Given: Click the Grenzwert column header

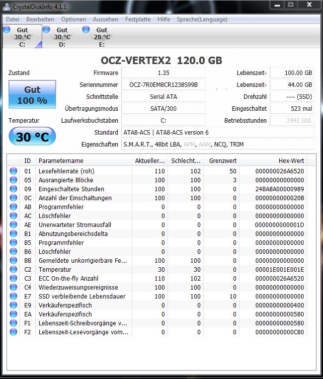Looking at the screenshot, I should (222, 160).
